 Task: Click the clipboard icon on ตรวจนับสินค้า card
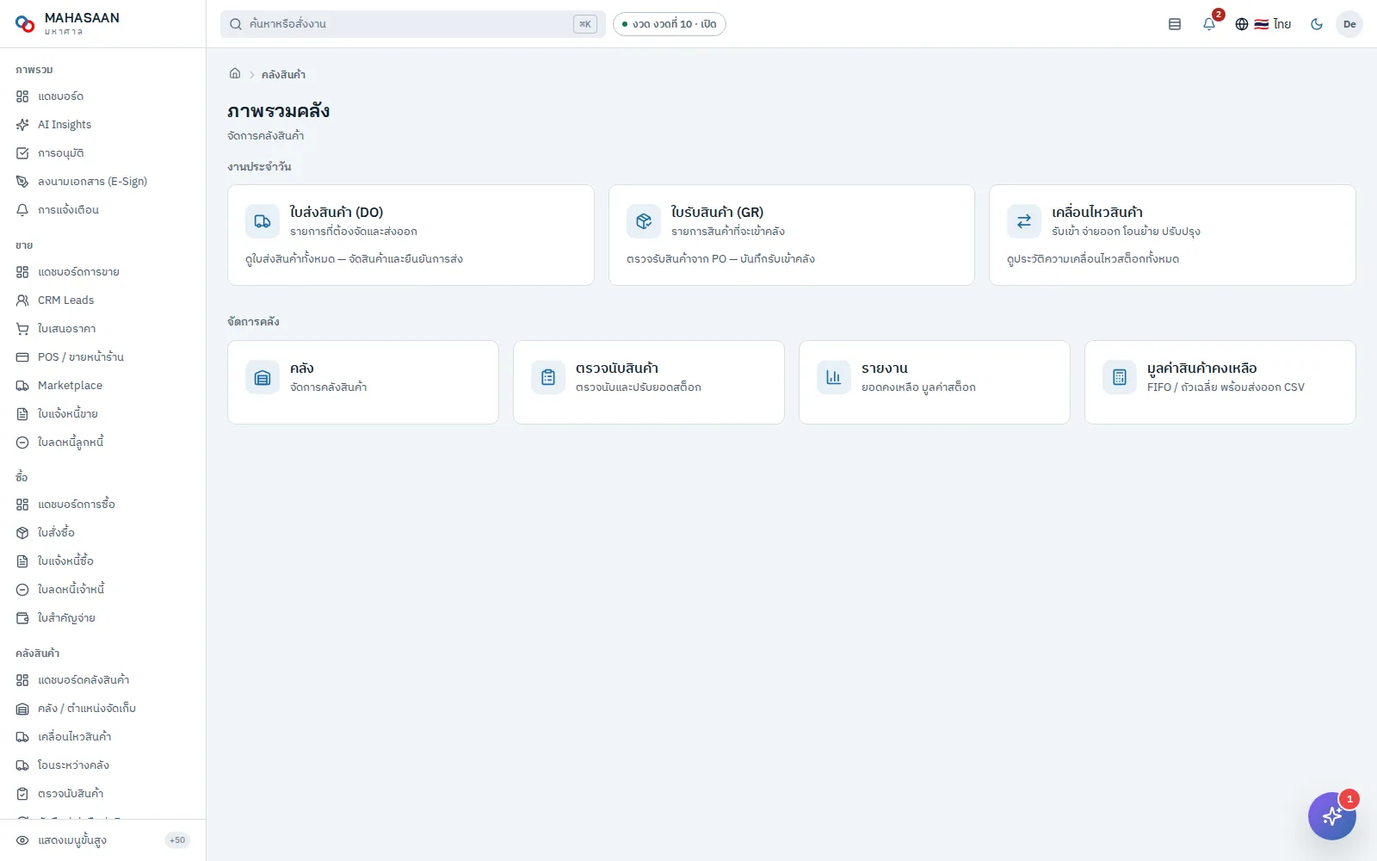click(548, 377)
